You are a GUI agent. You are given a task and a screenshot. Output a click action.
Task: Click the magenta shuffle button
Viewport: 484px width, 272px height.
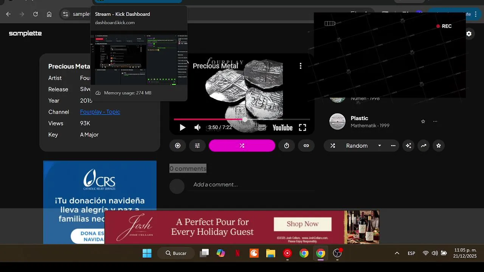[242, 145]
